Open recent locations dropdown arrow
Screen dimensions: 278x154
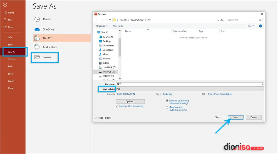106,20
